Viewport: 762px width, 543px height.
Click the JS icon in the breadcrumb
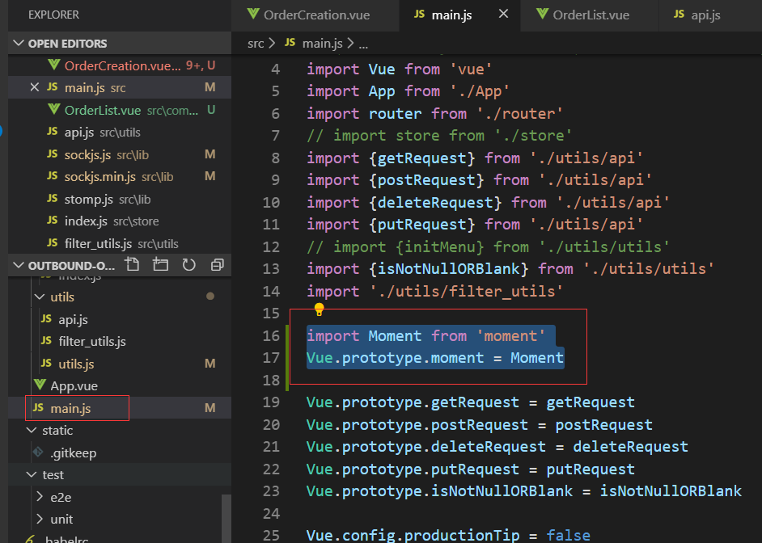(290, 42)
